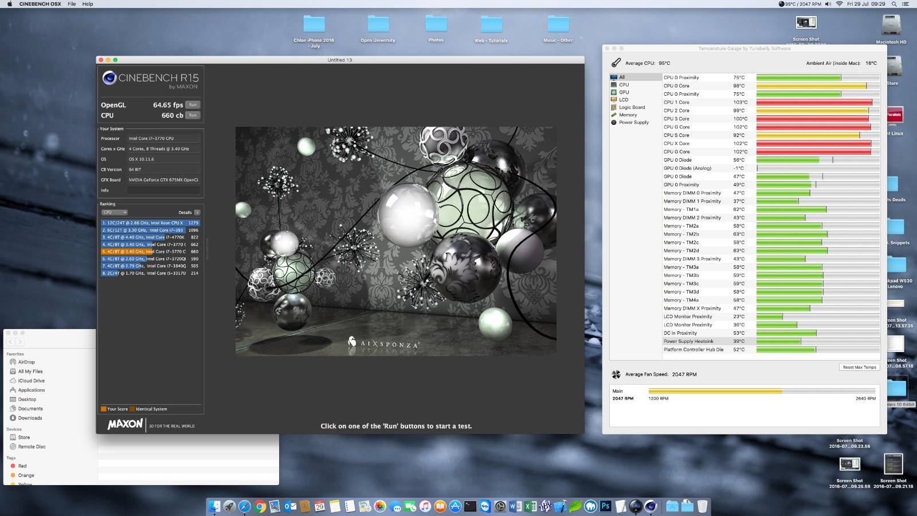917x516 pixels.
Task: Filter sensors by Memory category
Action: [628, 115]
